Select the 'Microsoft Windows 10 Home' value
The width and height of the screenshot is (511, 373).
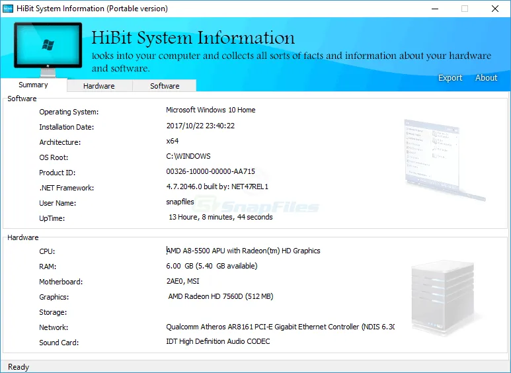(210, 110)
